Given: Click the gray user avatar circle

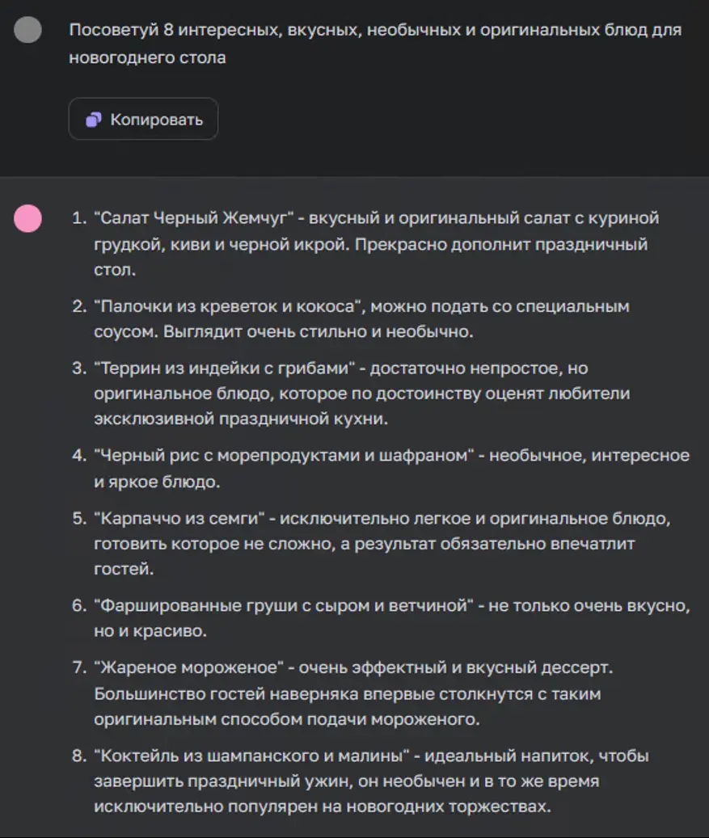Looking at the screenshot, I should pos(27,30).
